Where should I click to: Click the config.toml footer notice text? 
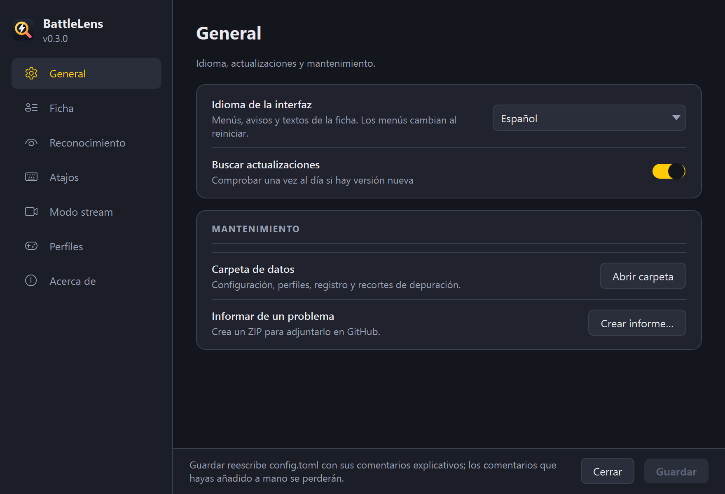pos(373,472)
